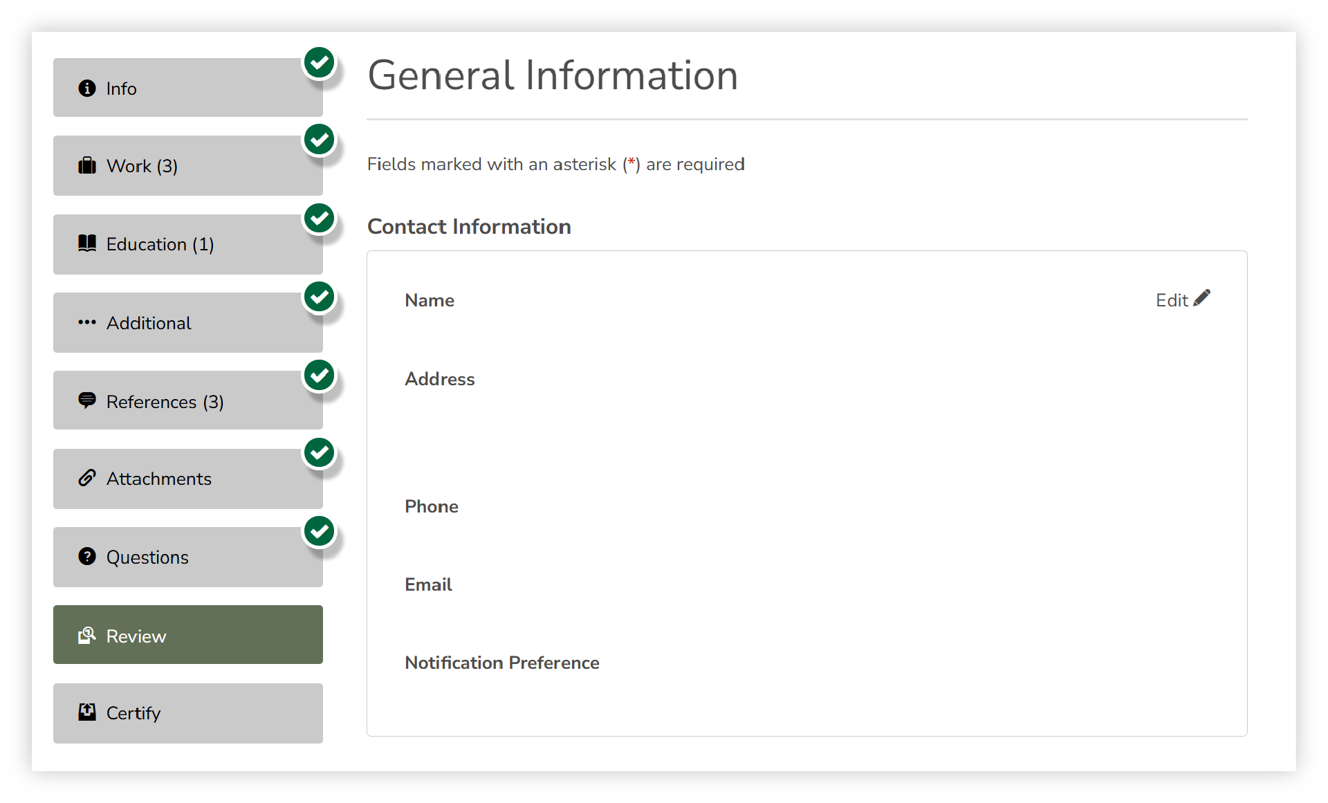
Task: Click the question mark Questions icon
Action: pyautogui.click(x=87, y=557)
